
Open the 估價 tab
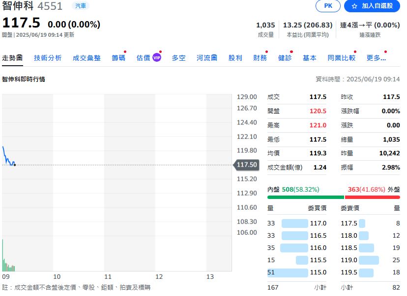(143, 58)
